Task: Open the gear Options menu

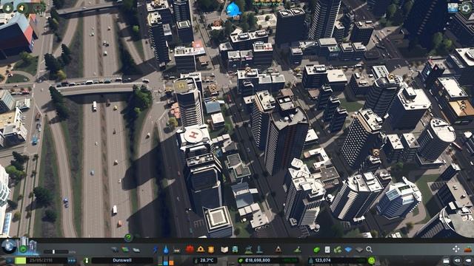Action: [x=466, y=7]
